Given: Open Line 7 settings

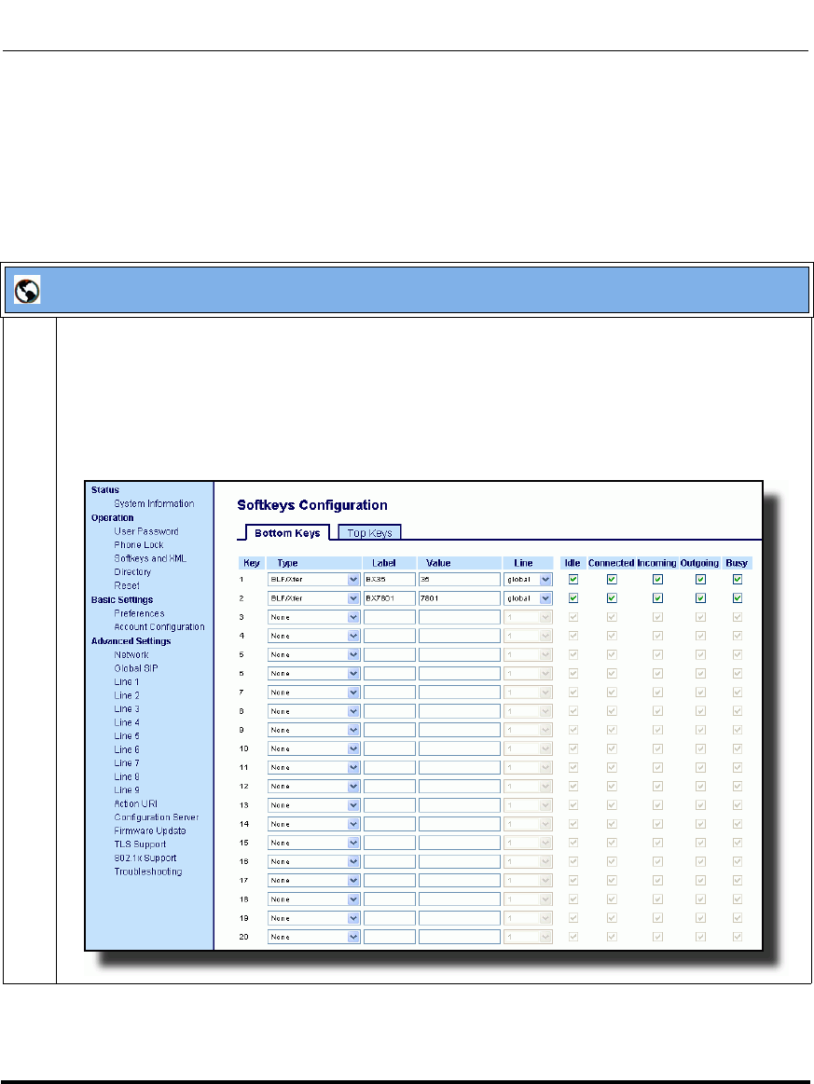Looking at the screenshot, I should pyautogui.click(x=127, y=763).
